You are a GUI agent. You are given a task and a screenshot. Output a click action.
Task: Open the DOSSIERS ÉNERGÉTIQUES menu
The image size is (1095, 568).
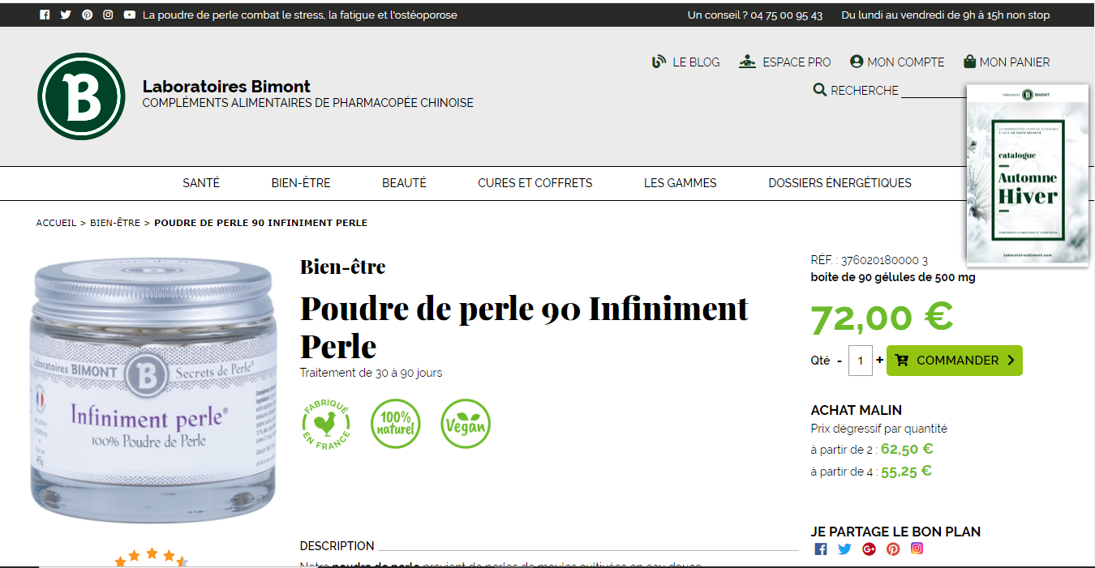[x=840, y=183]
